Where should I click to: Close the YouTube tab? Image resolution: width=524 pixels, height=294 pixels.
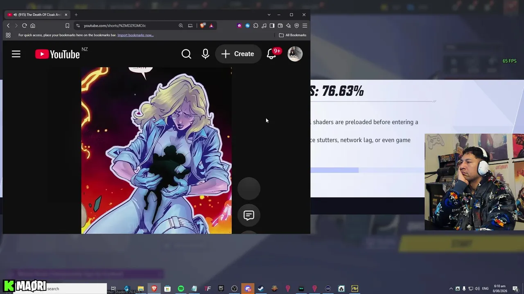pos(66,15)
